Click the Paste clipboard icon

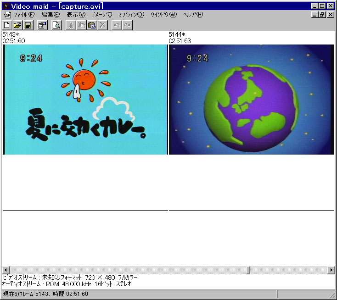pyautogui.click(x=92, y=25)
